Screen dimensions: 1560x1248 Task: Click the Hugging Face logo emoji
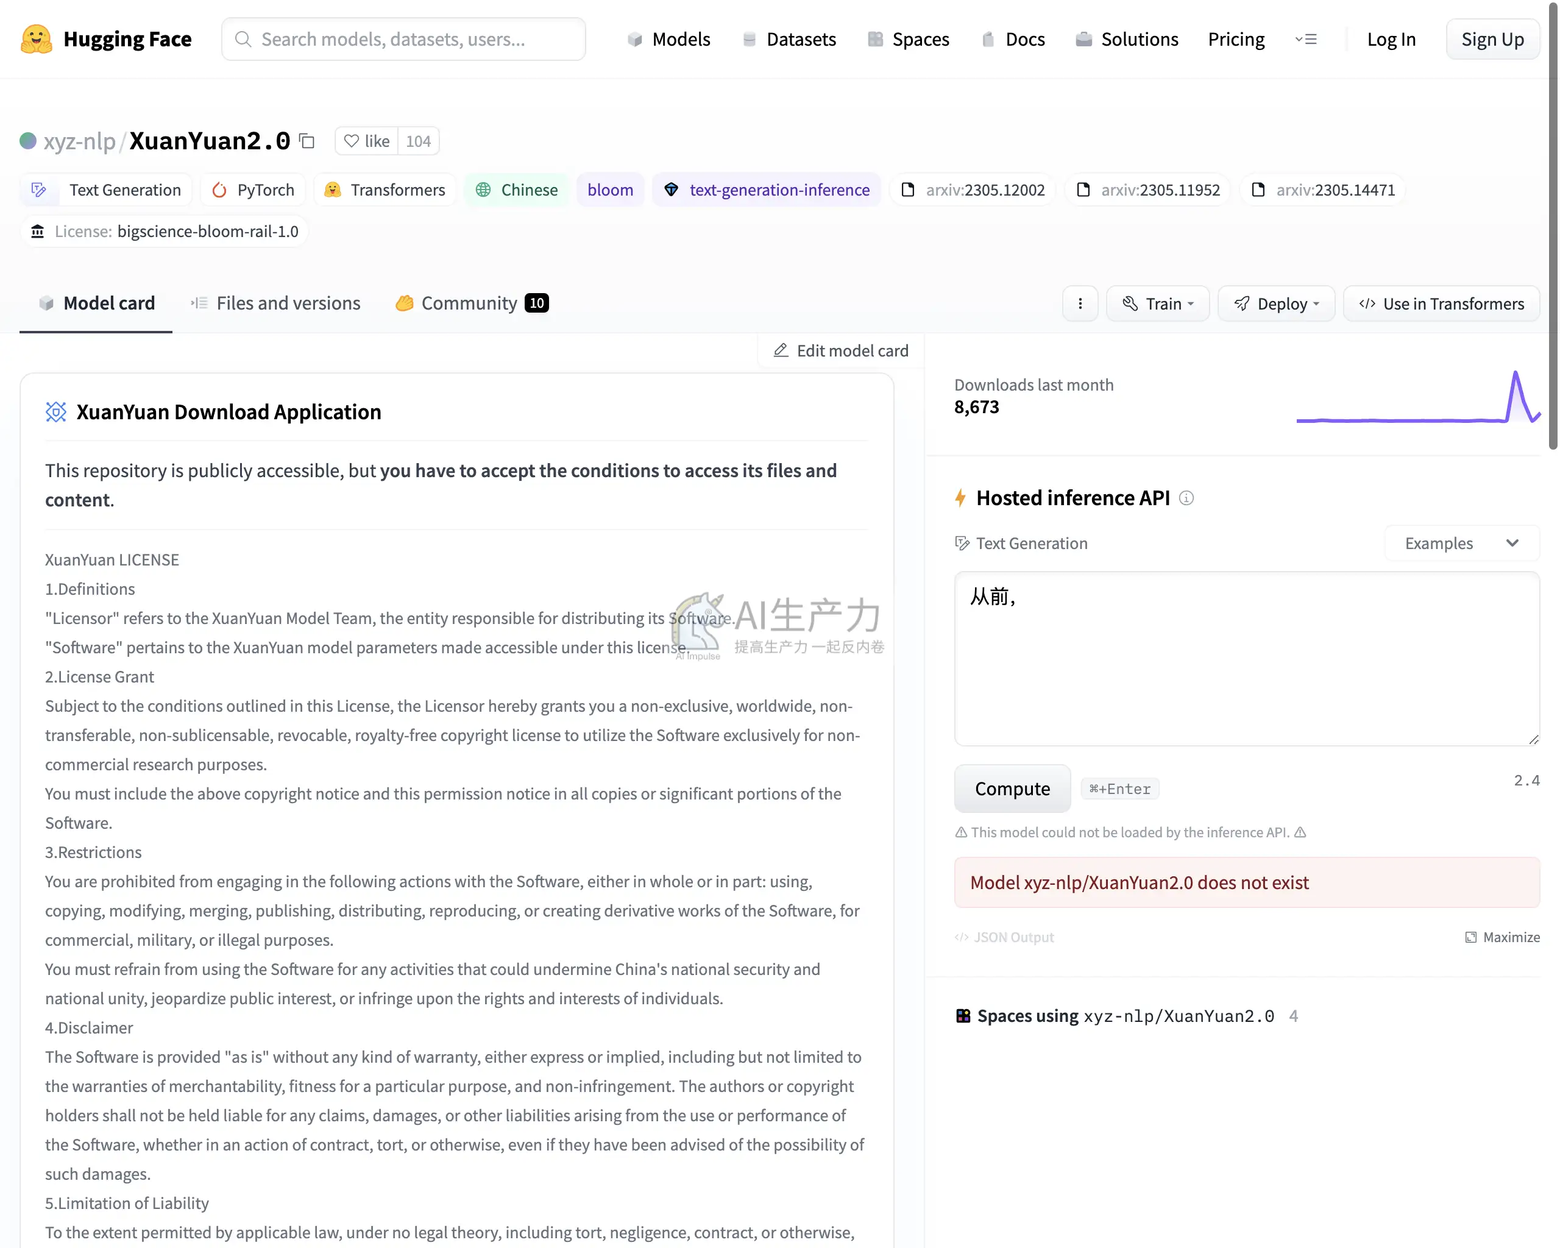click(36, 39)
